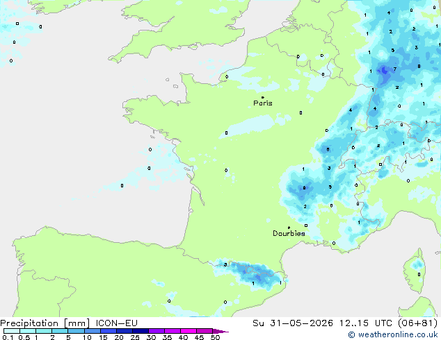Image resolution: width=441 pixels, height=340 pixels.
Task: Click the ICON-EU model name
Action: (x=116, y=323)
